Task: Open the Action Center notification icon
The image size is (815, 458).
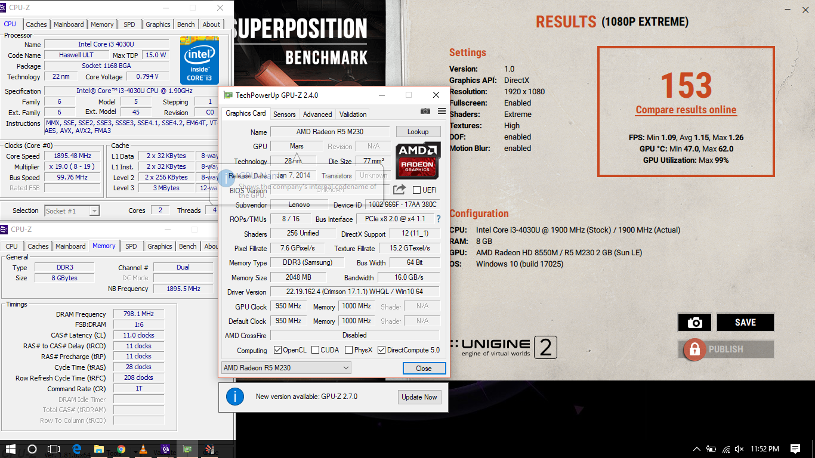Action: click(x=795, y=449)
